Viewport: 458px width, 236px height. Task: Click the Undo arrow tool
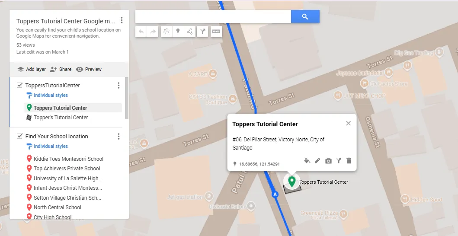pyautogui.click(x=141, y=32)
